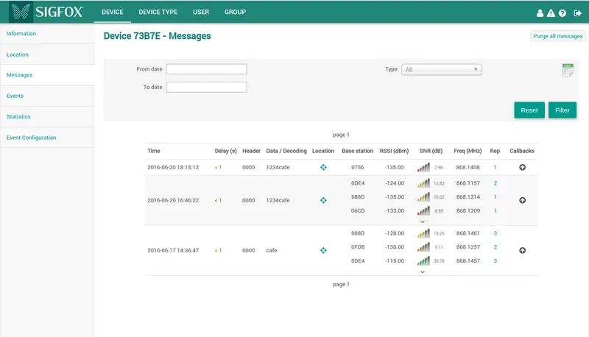Focus the From date input field
This screenshot has height=337, width=589.
pos(206,70)
